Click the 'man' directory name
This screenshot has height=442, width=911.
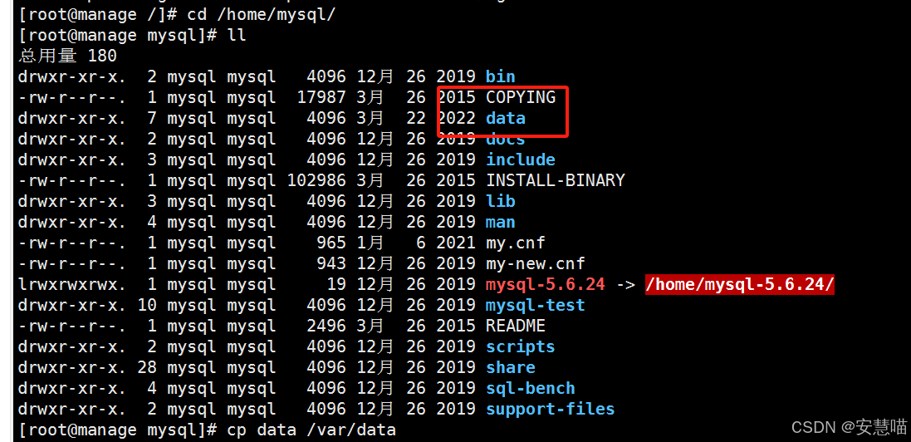coord(500,222)
